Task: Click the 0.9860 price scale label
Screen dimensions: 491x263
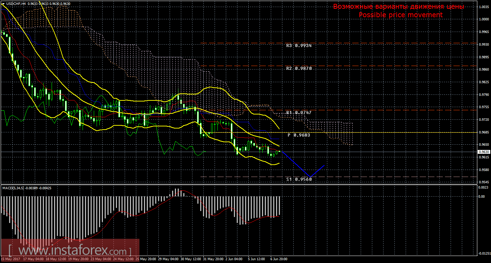Action: click(x=484, y=70)
